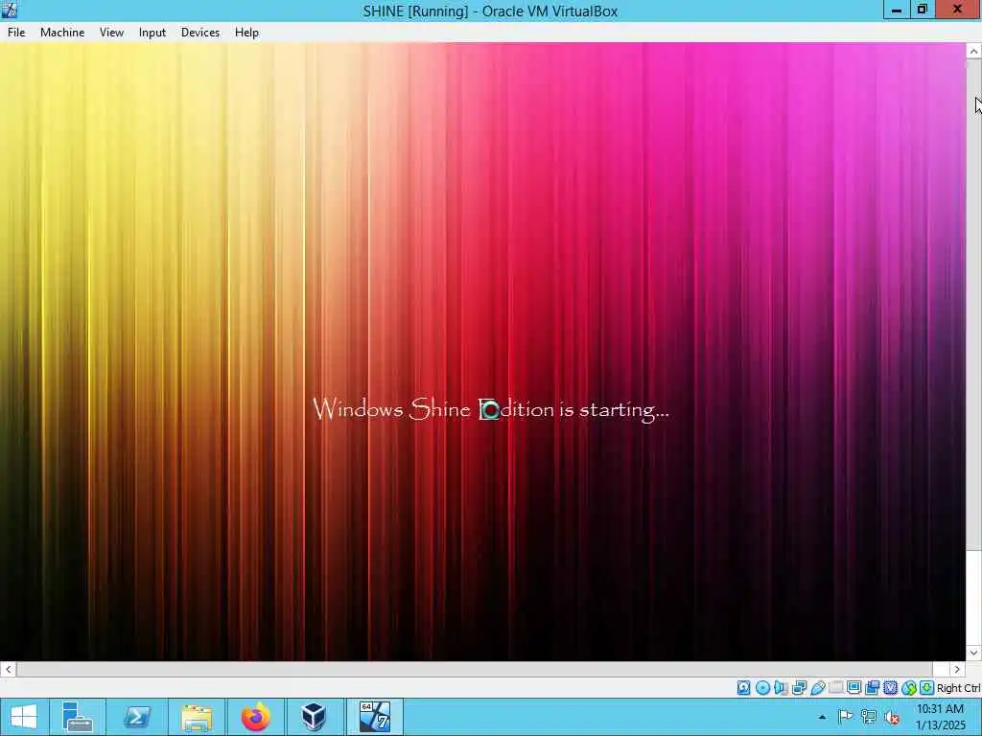982x736 pixels.
Task: Click the mouse integration status icon
Action: click(909, 688)
